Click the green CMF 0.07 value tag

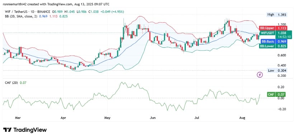click(276, 95)
